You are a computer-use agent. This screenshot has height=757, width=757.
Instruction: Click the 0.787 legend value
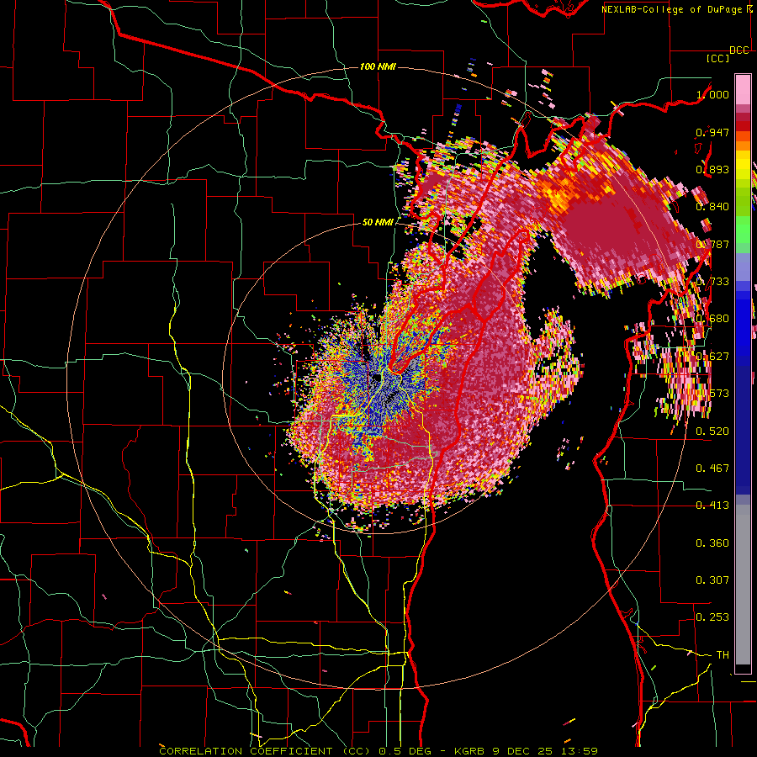click(712, 244)
